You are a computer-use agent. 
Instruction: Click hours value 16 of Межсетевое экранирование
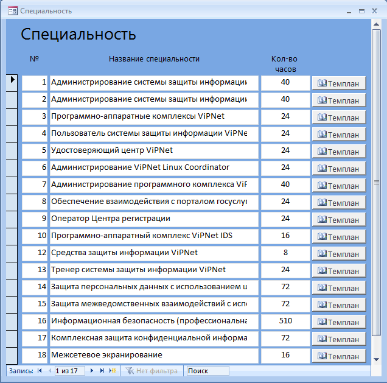285,356
